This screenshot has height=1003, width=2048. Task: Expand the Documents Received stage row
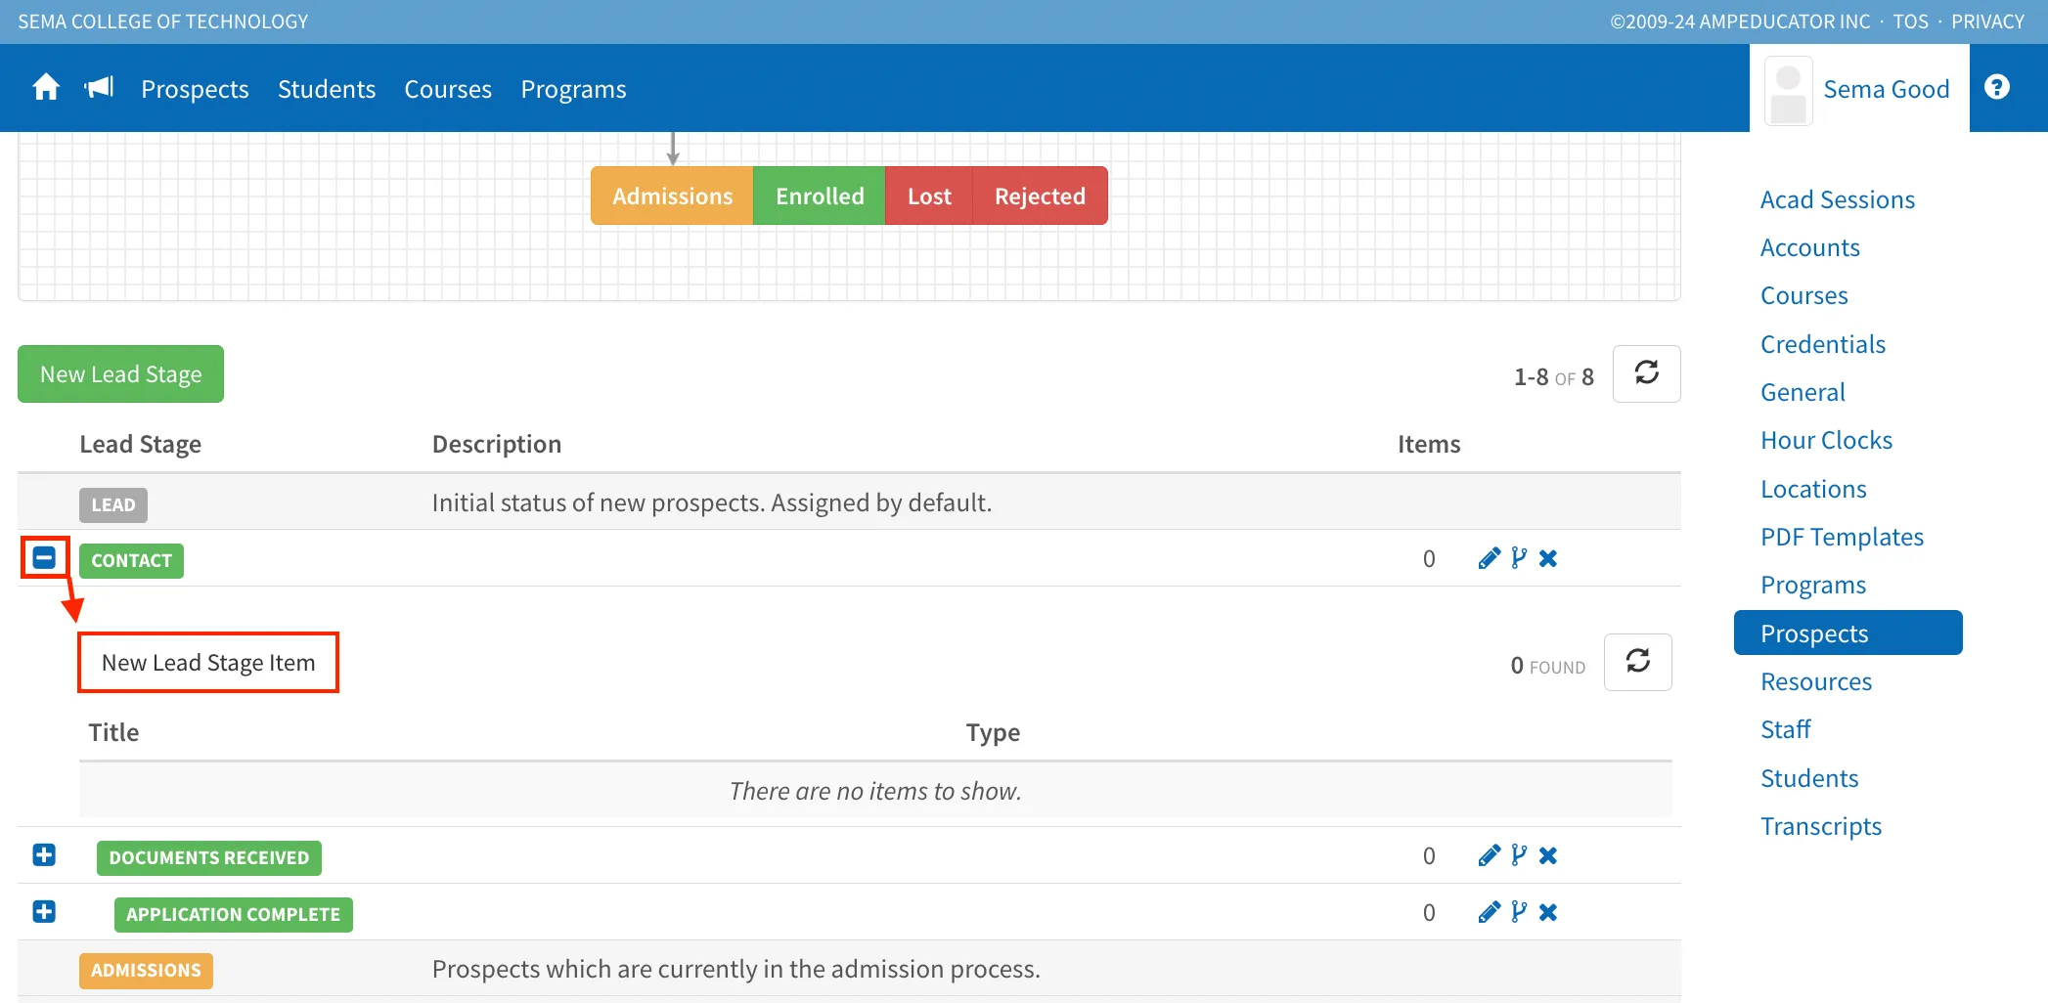44,855
